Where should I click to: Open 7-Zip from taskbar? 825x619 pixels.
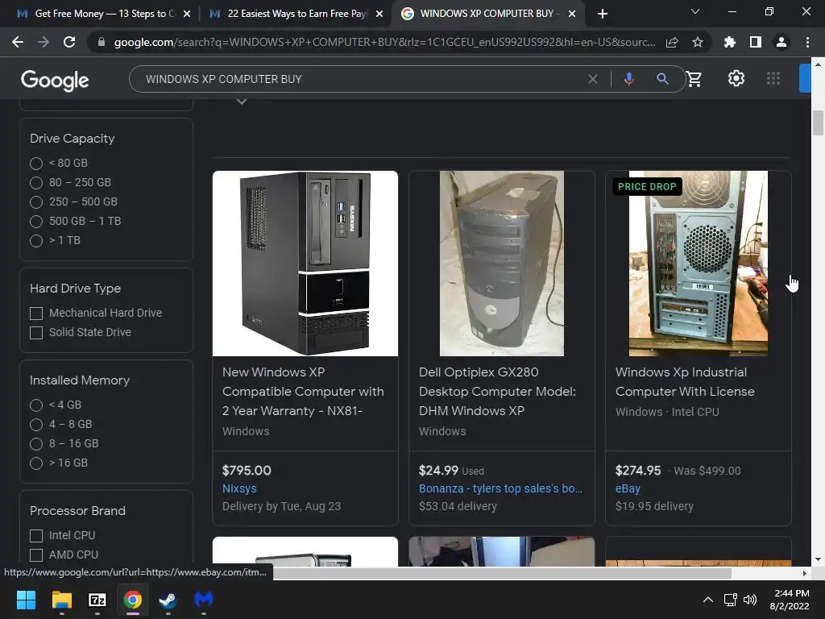pos(97,600)
